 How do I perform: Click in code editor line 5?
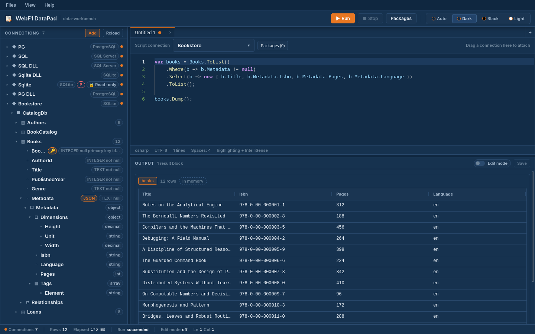click(x=344, y=92)
